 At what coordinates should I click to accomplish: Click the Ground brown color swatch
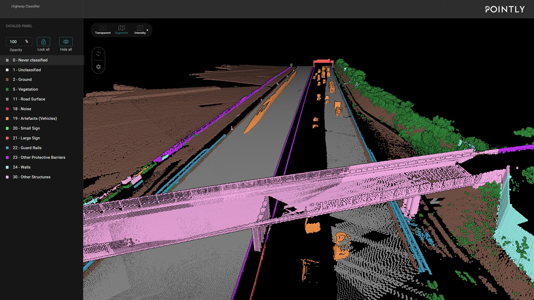click(x=7, y=80)
